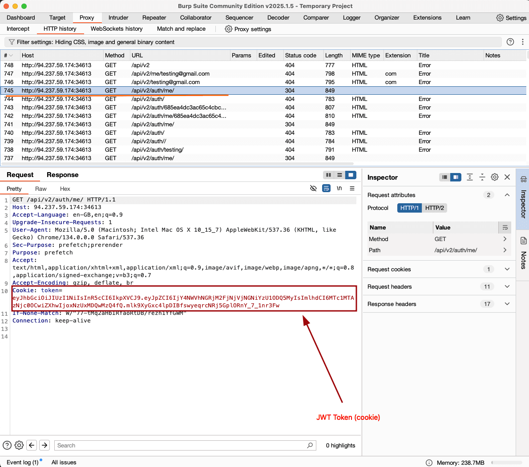Dock Inspector panel to the left

(444, 177)
